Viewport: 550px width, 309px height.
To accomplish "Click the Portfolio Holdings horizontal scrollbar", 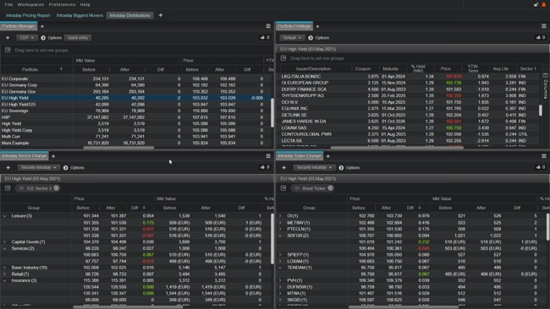I will (397, 148).
